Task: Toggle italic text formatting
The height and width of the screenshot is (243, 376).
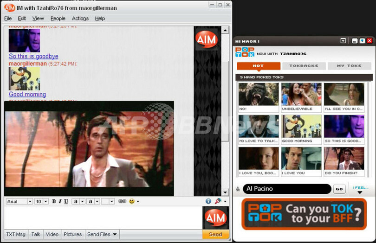Action: (x=60, y=201)
